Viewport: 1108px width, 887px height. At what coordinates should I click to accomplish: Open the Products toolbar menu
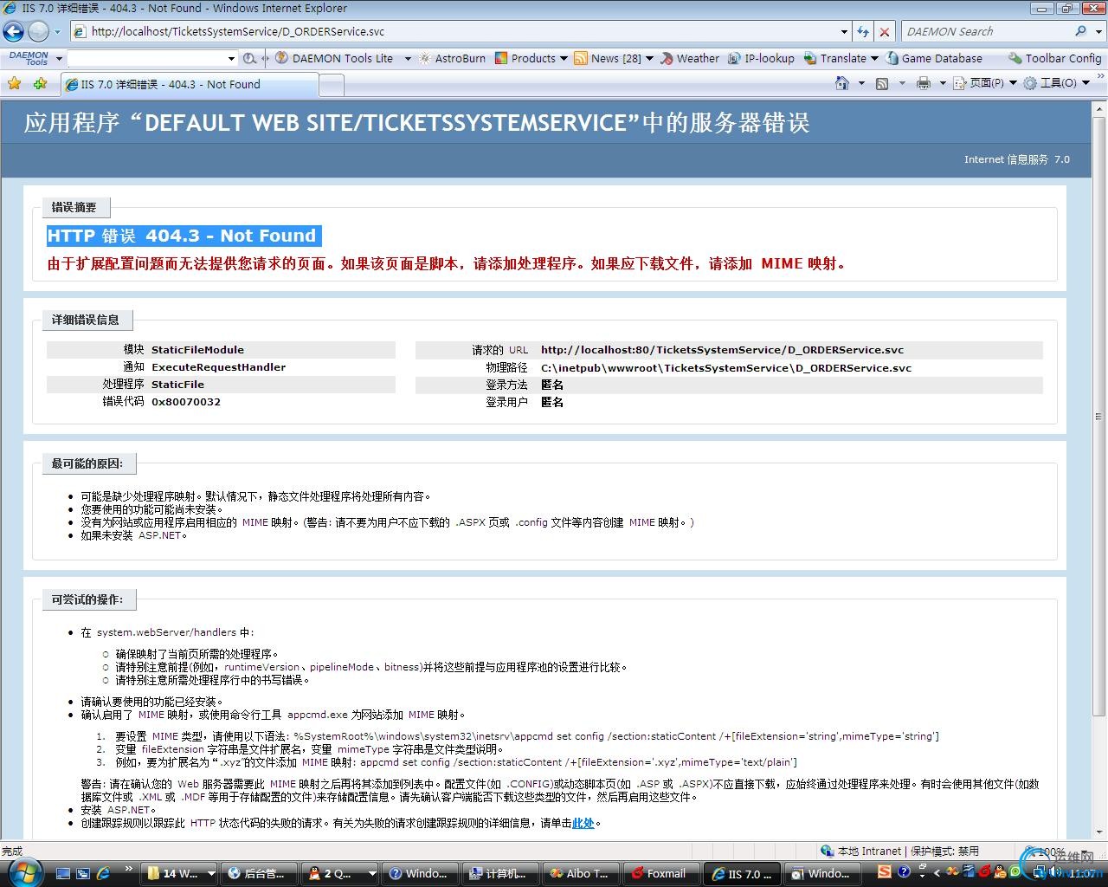pyautogui.click(x=531, y=59)
